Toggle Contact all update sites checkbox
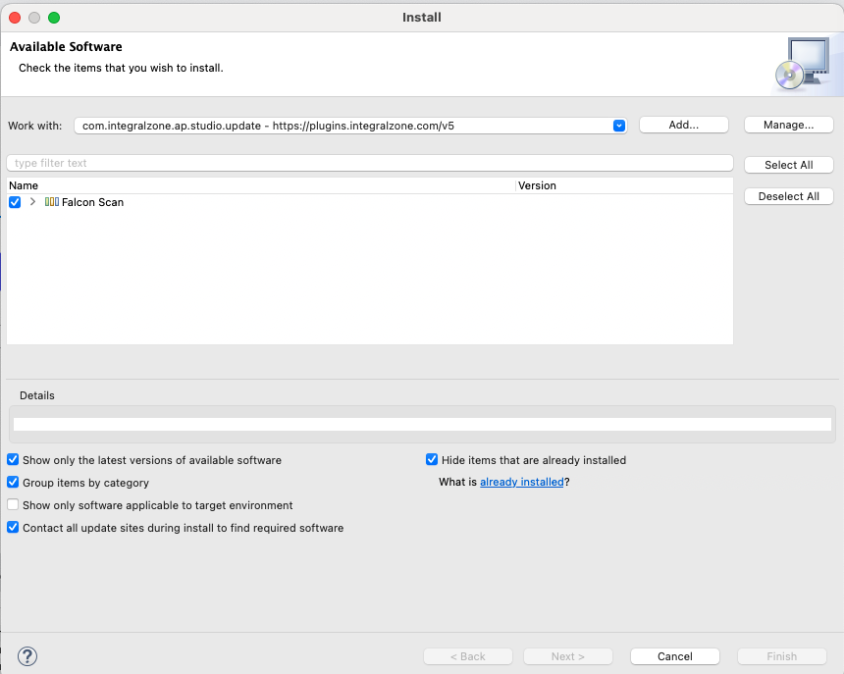Viewport: 844px width, 674px height. [13, 527]
